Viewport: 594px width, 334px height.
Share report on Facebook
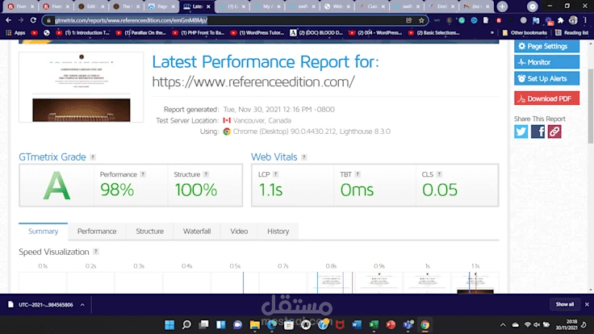(x=538, y=132)
